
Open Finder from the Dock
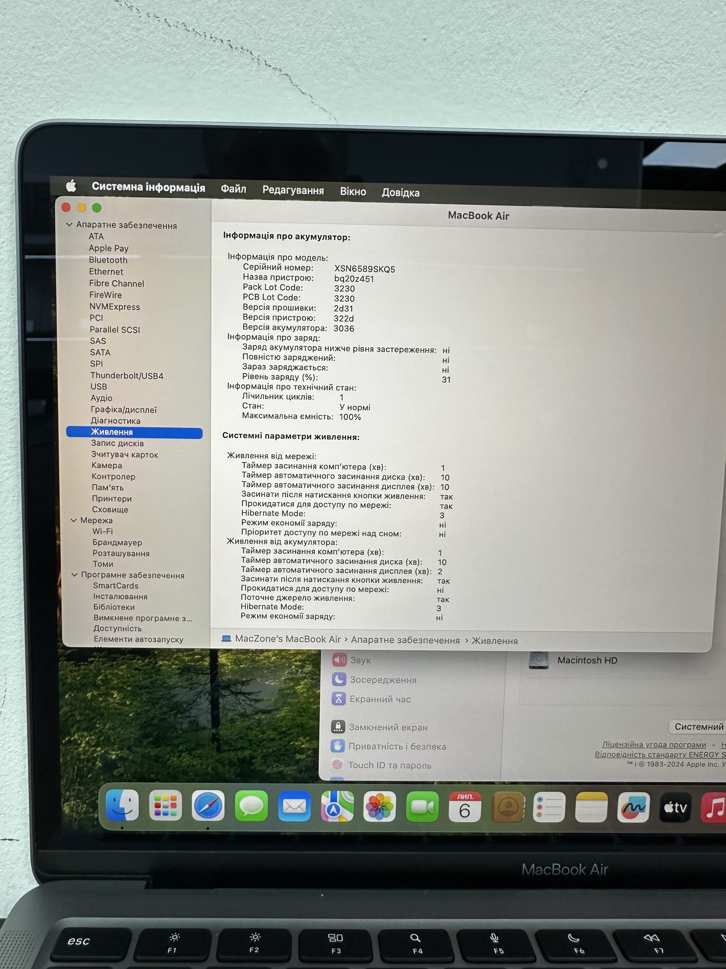[123, 805]
